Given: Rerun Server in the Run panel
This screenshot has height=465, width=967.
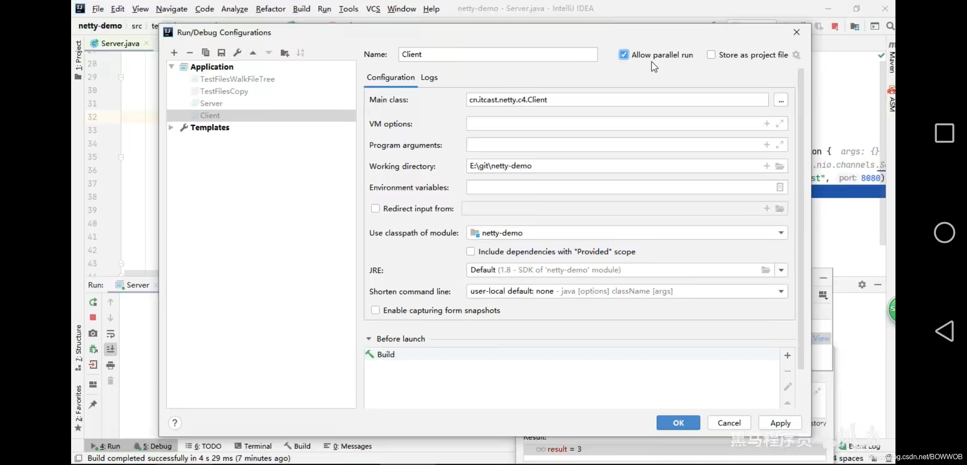Looking at the screenshot, I should [x=93, y=302].
